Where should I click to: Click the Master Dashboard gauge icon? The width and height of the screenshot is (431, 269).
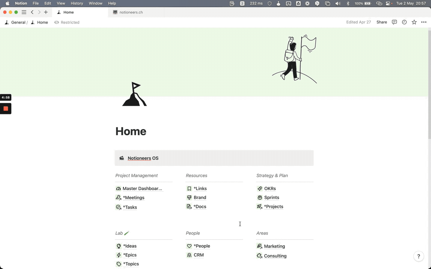tap(119, 189)
